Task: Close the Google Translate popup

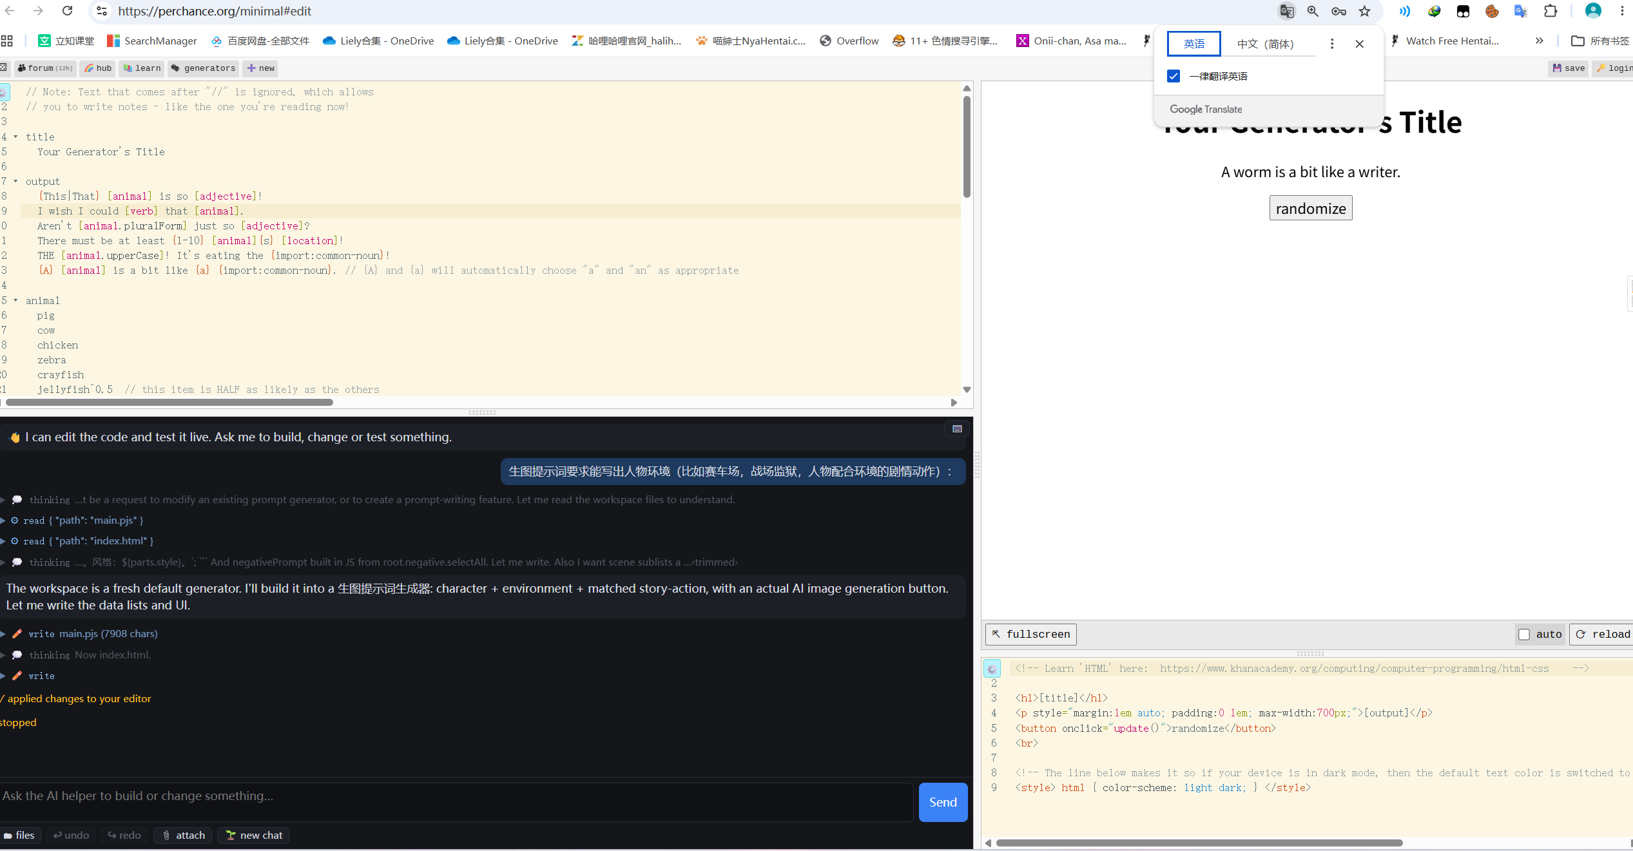Action: click(x=1360, y=44)
